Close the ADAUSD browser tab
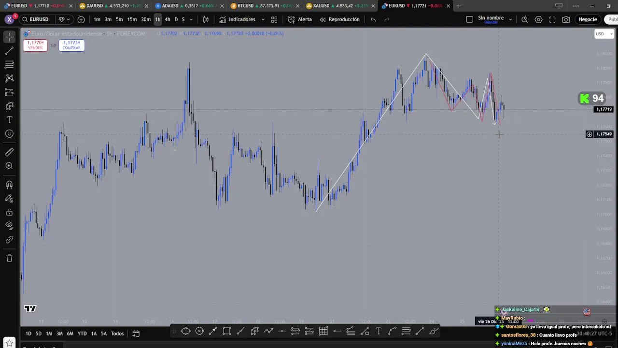This screenshot has width=618, height=348. (222, 6)
